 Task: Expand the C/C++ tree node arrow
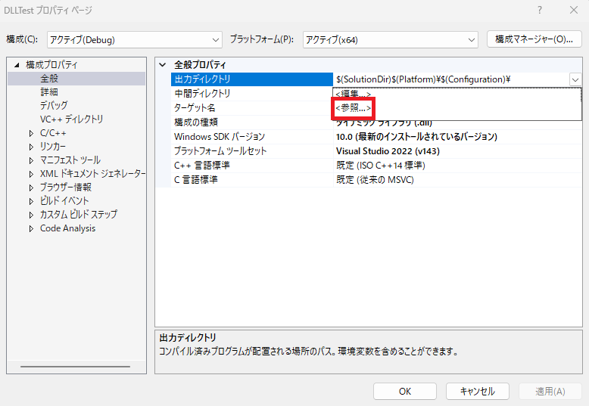31,133
